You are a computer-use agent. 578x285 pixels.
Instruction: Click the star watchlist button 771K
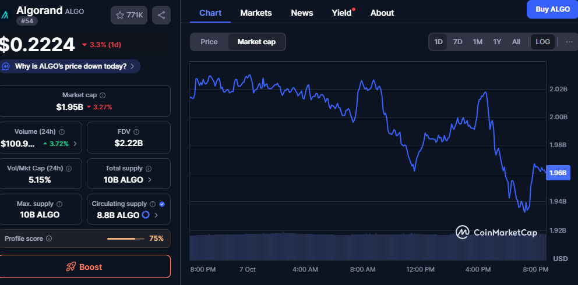tap(129, 15)
